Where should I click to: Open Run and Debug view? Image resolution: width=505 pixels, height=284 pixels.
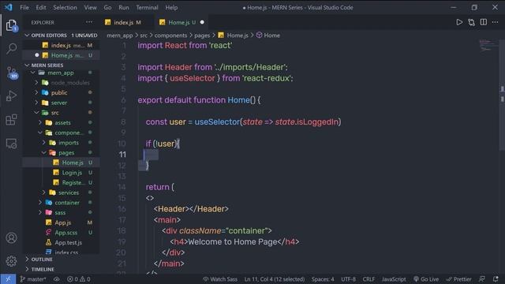pos(11,96)
